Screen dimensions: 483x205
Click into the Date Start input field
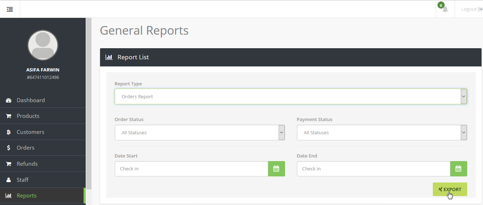[191, 169]
